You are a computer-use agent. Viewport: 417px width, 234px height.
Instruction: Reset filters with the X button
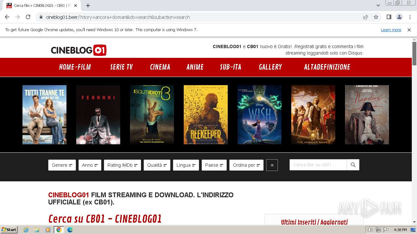272,165
